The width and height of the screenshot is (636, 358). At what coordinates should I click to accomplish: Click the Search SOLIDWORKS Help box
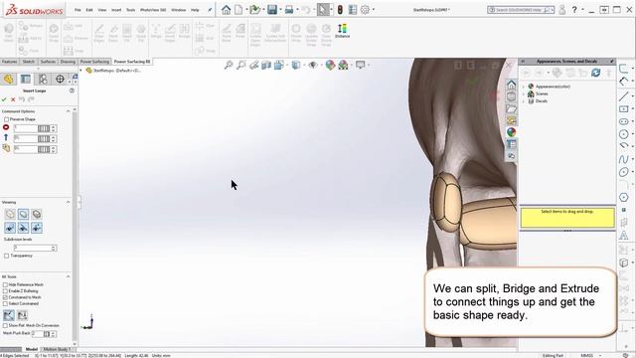521,10
